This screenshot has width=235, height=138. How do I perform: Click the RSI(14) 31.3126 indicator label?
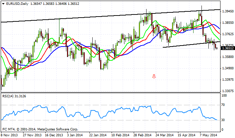tap(14, 96)
